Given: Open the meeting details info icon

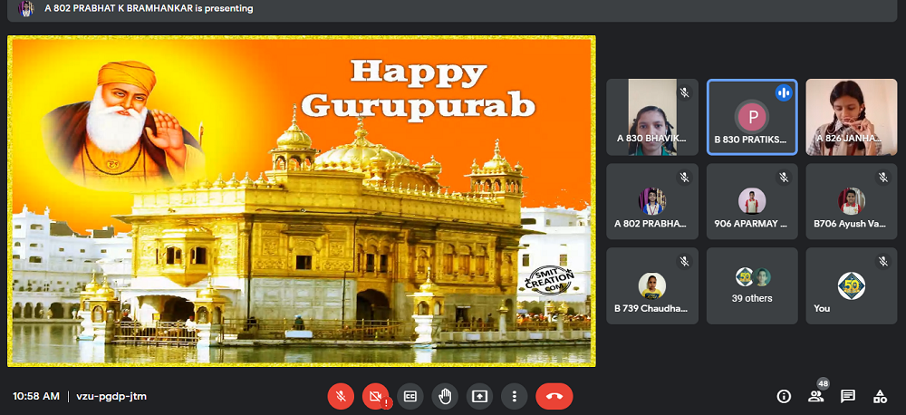Looking at the screenshot, I should (x=785, y=396).
